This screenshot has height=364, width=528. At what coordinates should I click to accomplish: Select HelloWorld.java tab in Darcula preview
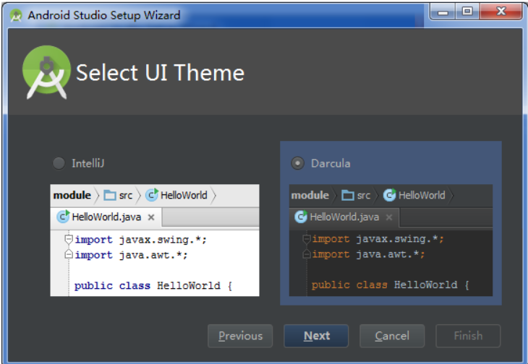pyautogui.click(x=344, y=217)
